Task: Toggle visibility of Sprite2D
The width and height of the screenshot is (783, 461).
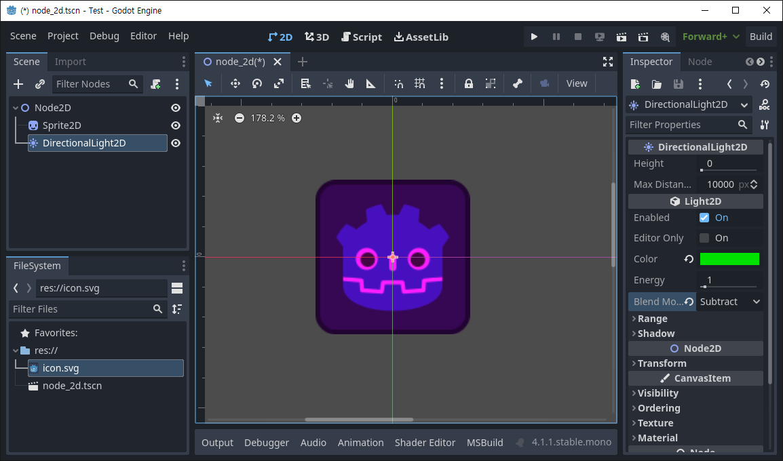Action: click(176, 125)
